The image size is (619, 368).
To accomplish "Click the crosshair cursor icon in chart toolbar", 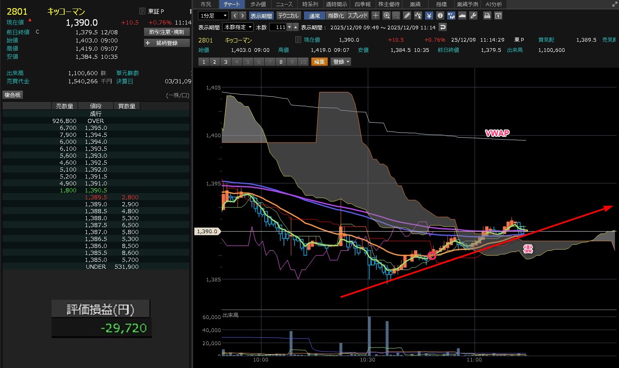I will pos(376,16).
